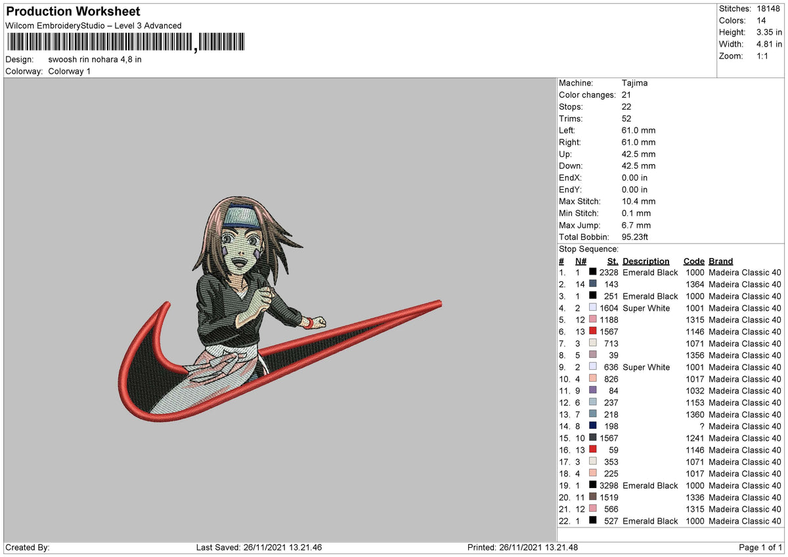Click the Stops value 22
The width and height of the screenshot is (788, 557).
pyautogui.click(x=627, y=106)
